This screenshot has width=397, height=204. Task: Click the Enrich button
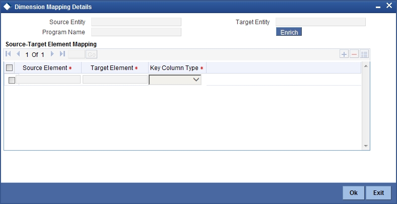point(289,32)
